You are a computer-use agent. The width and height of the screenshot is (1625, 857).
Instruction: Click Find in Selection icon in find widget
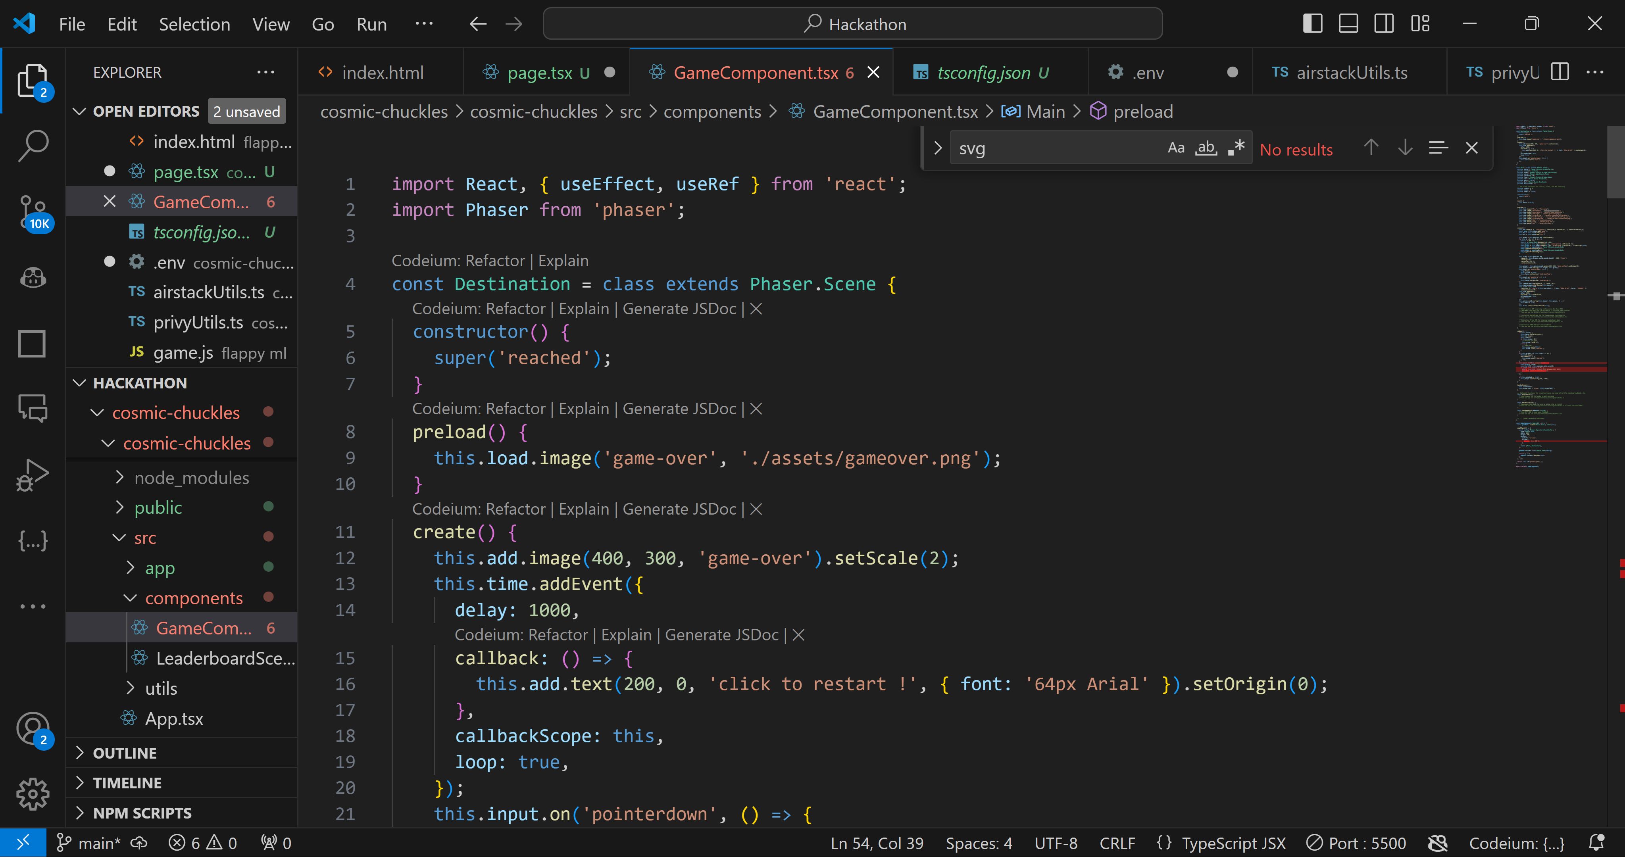pyautogui.click(x=1438, y=148)
